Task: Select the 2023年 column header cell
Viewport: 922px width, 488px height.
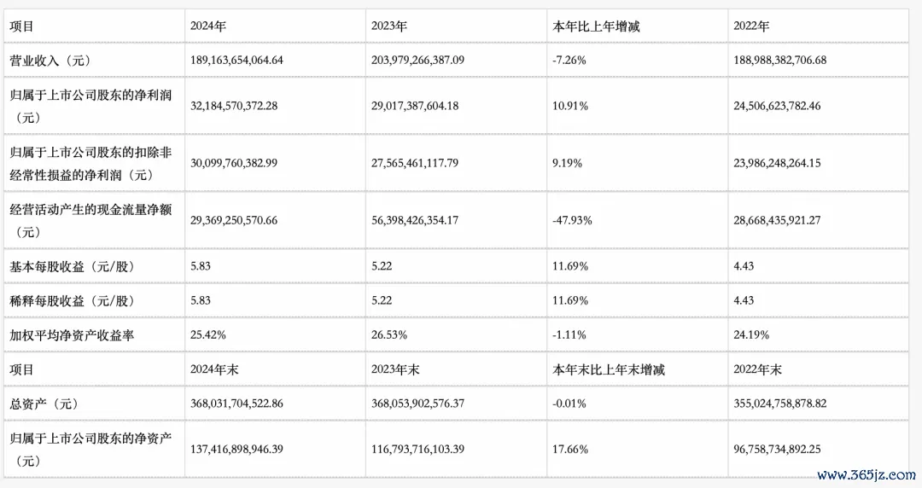Action: pyautogui.click(x=456, y=26)
